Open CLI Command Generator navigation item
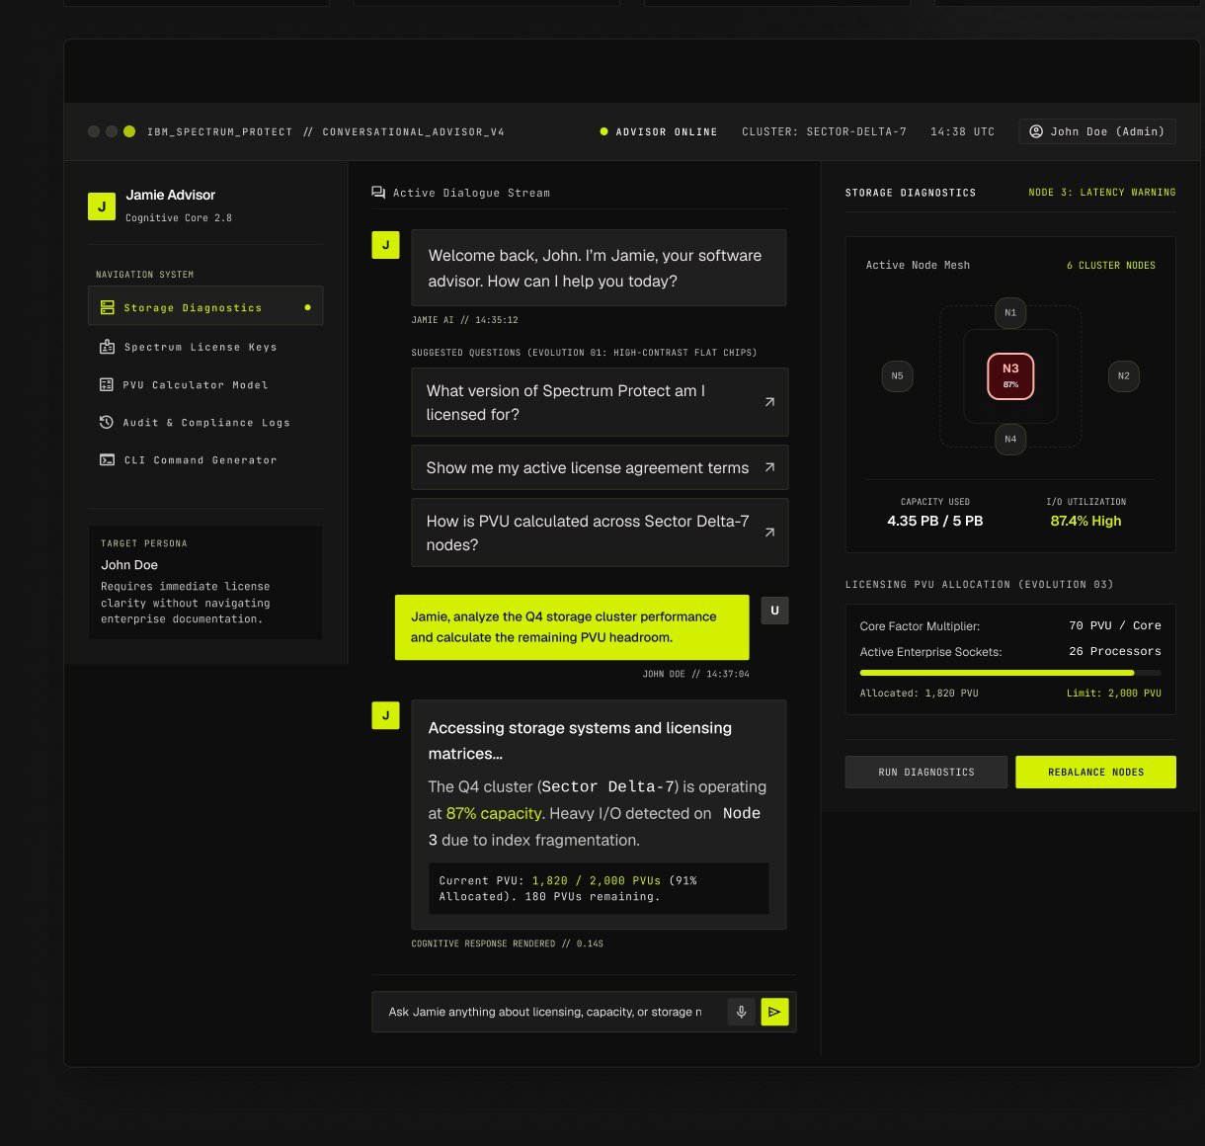Image resolution: width=1205 pixels, height=1146 pixels. [205, 459]
